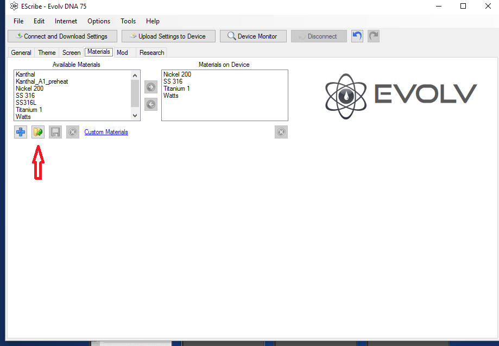
Task: Click Connect and Download Settings button
Action: click(x=62, y=36)
